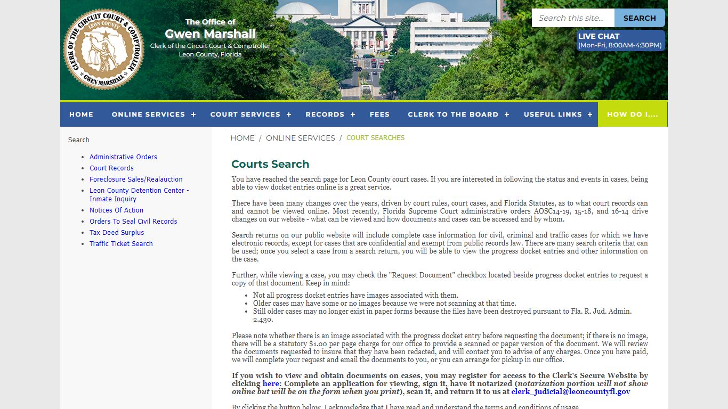
Task: Open the Court Records sidebar link
Action: click(x=111, y=168)
